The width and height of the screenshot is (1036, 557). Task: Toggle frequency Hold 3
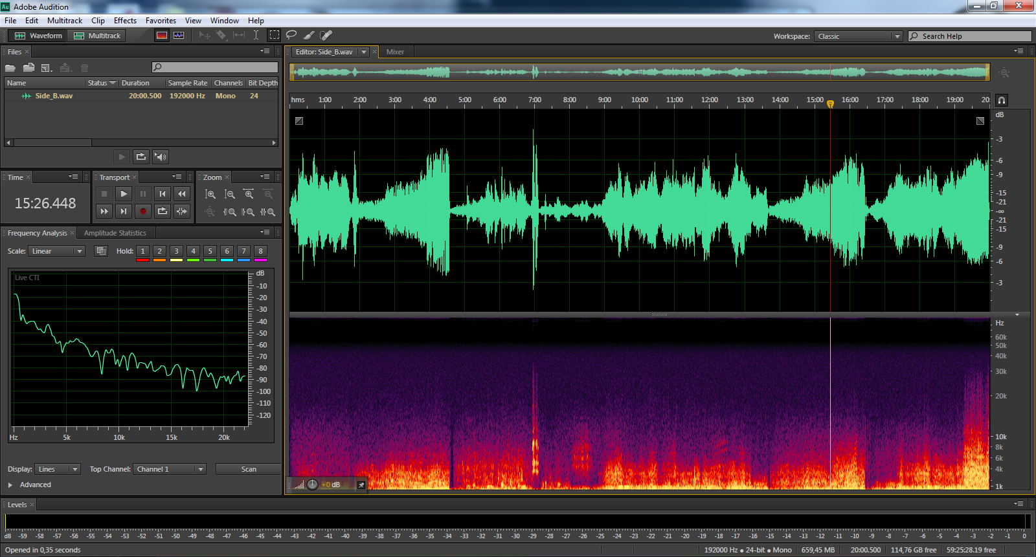(x=176, y=251)
